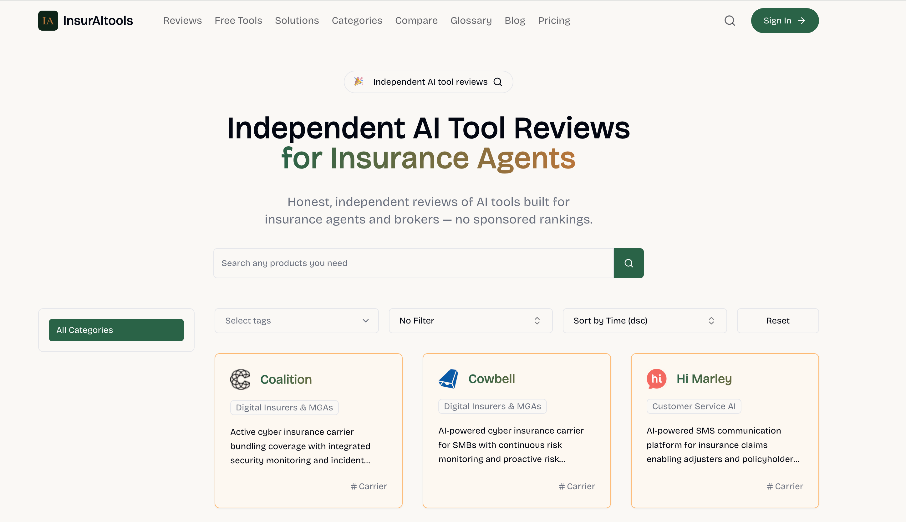906x522 pixels.
Task: Click Independent AI tool reviews badge
Action: [428, 82]
